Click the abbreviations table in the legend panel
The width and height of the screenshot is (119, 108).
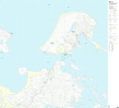pos(112,48)
